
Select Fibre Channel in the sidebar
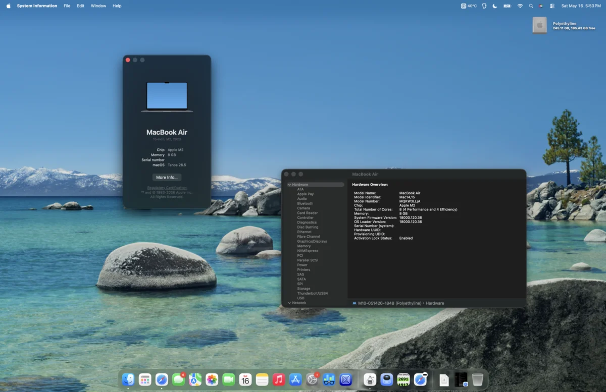click(x=309, y=237)
